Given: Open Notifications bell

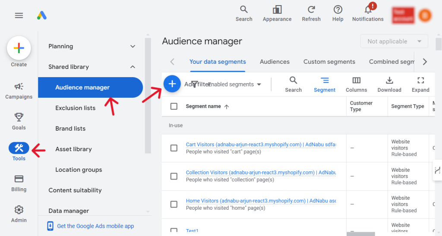Looking at the screenshot, I should (368, 13).
